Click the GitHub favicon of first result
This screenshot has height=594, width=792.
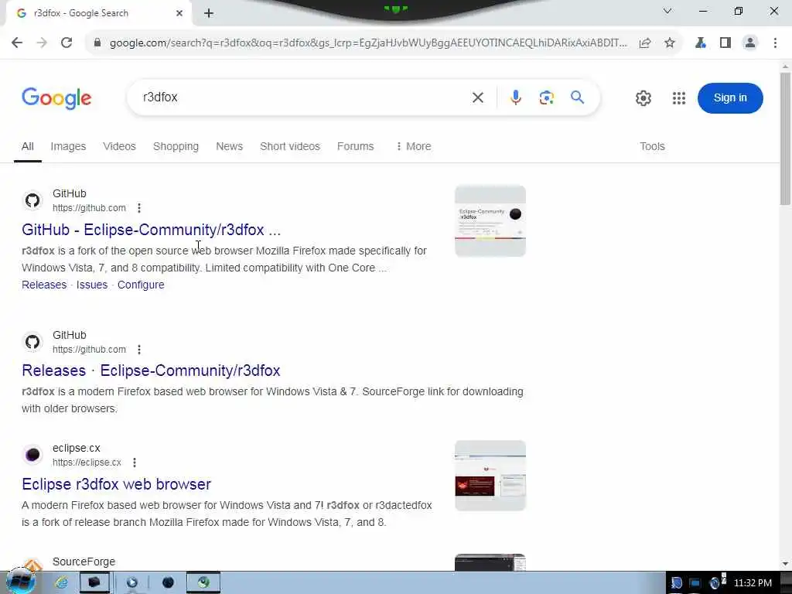pos(32,200)
